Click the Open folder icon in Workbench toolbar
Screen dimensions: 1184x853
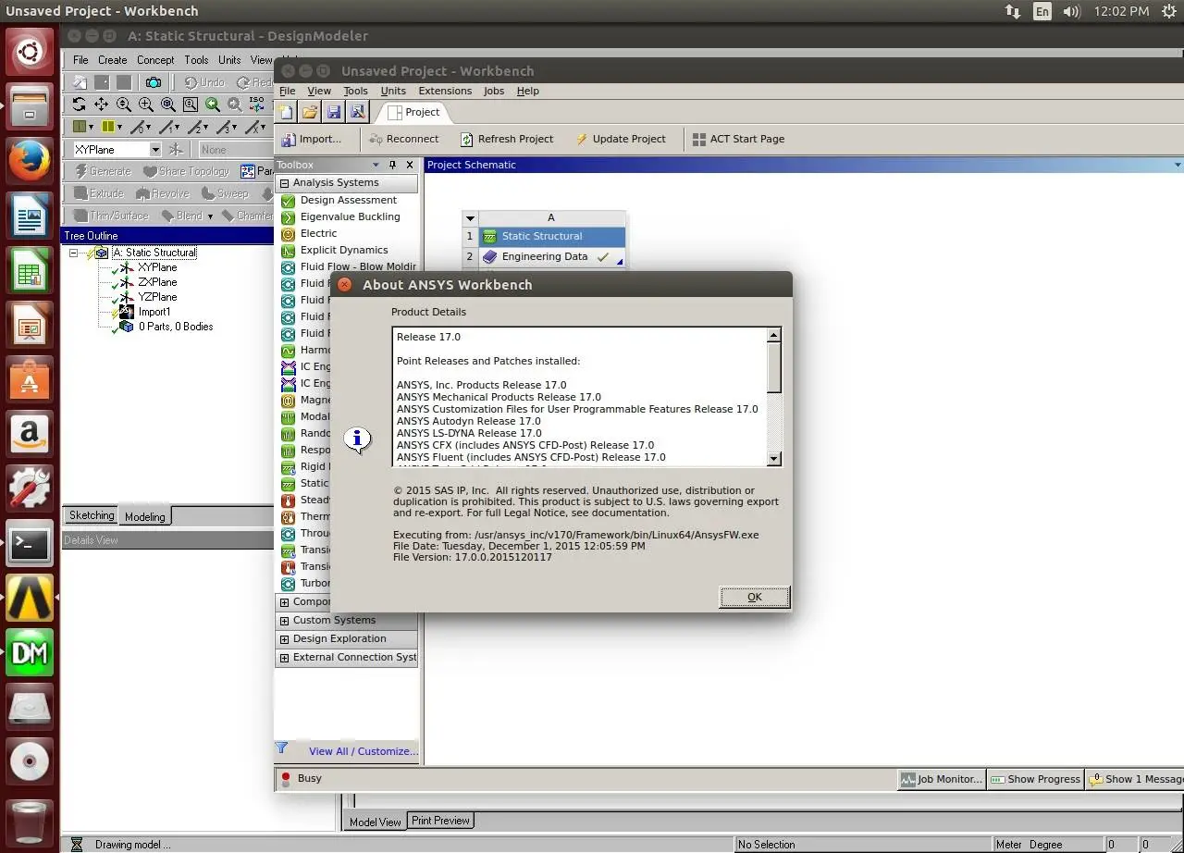point(310,112)
